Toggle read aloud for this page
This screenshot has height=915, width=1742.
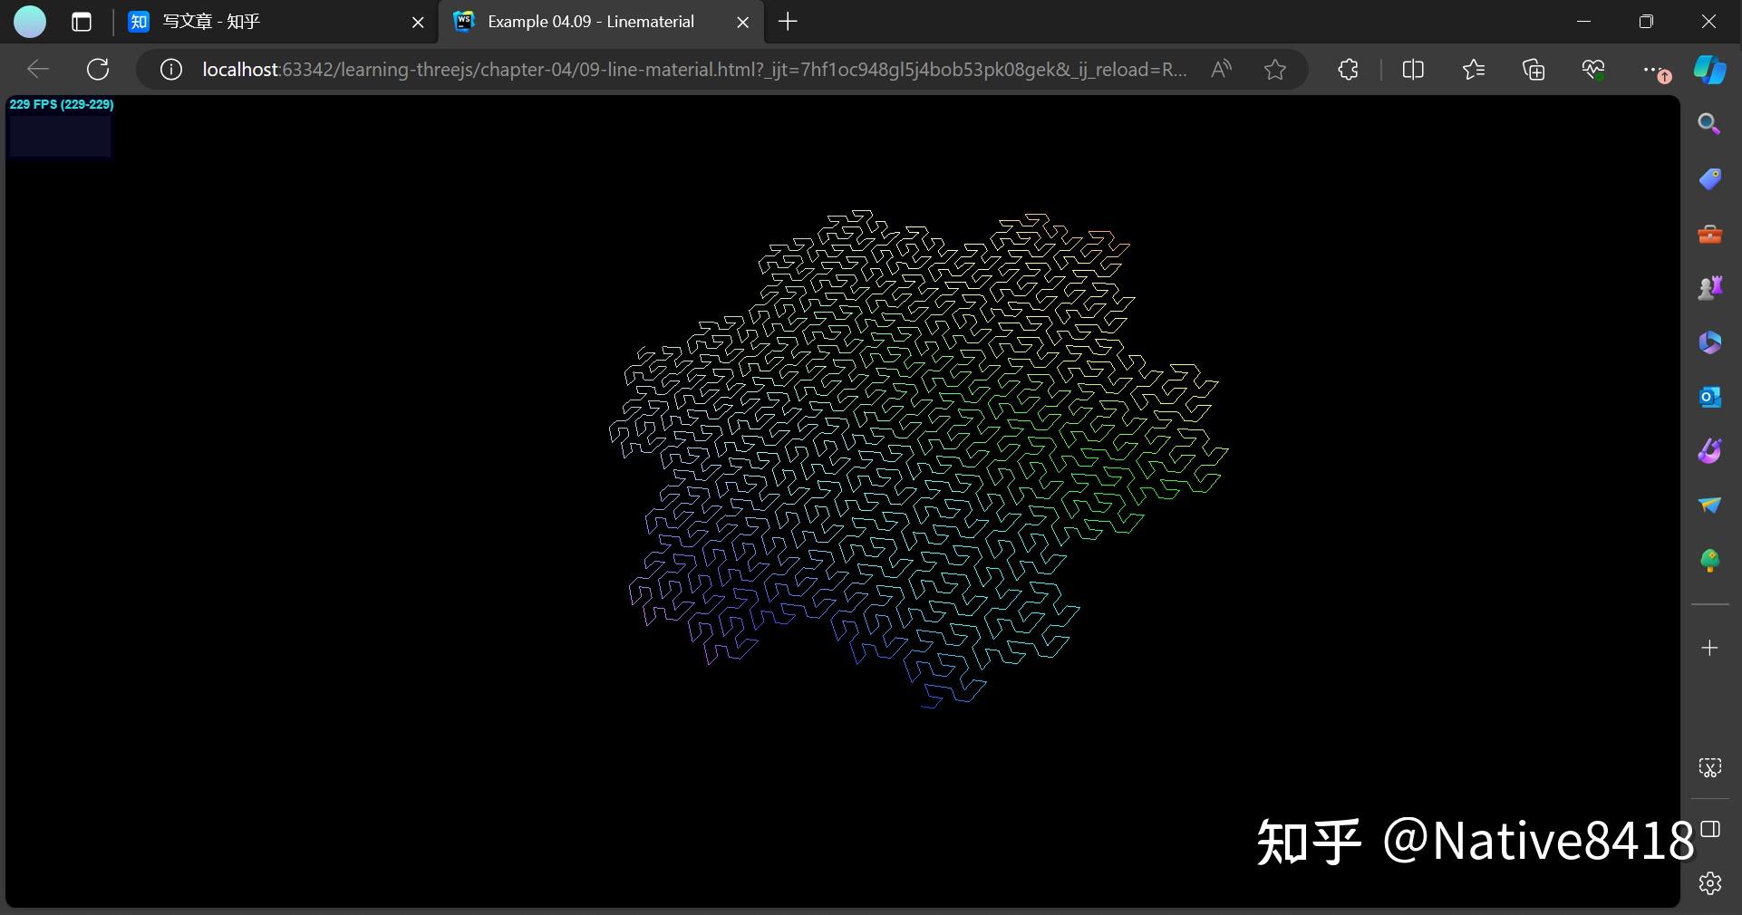pyautogui.click(x=1221, y=70)
